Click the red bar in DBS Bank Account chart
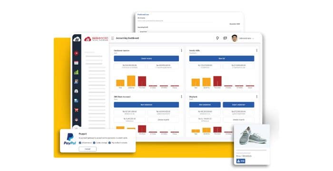333x171 pixels. point(142,129)
